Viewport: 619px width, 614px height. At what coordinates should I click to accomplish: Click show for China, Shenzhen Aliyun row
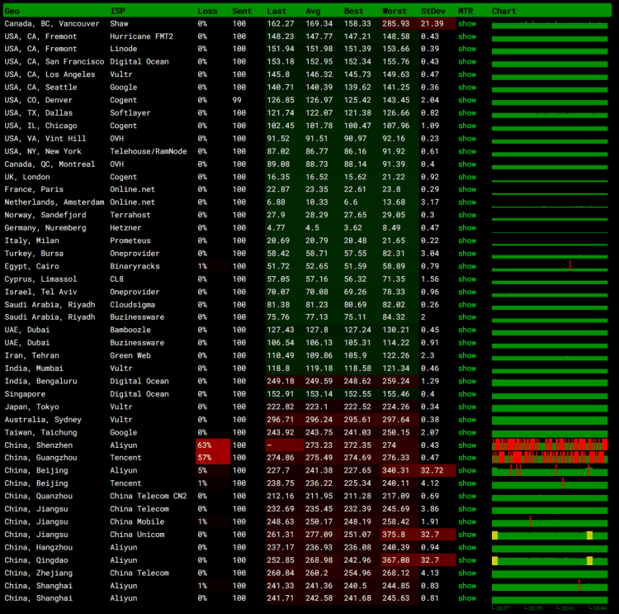tap(467, 445)
